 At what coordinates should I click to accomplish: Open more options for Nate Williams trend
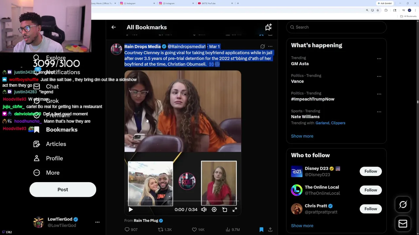tap(379, 112)
